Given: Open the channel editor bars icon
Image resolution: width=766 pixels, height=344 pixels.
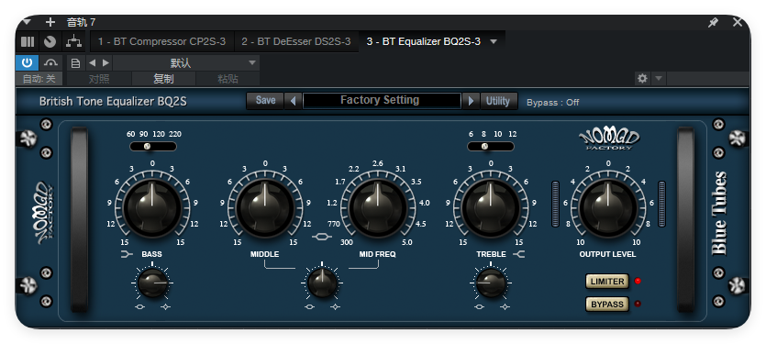Looking at the screenshot, I should 28,42.
